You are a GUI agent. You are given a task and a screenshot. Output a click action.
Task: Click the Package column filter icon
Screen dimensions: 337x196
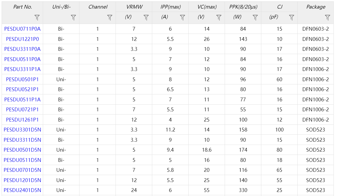tap(327, 18)
